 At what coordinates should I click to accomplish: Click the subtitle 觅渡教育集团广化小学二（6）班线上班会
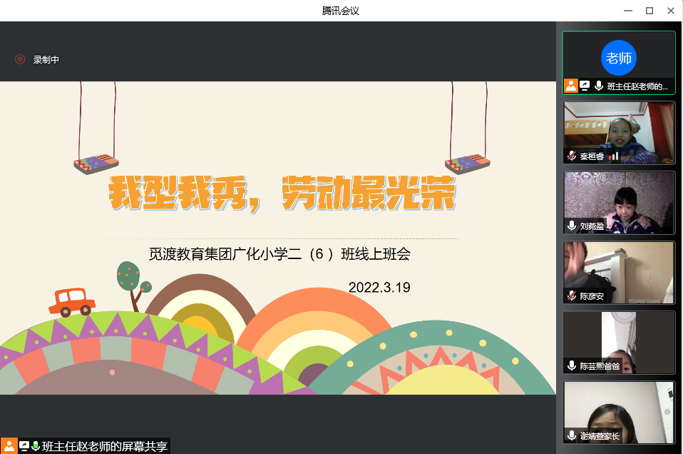coord(279,254)
